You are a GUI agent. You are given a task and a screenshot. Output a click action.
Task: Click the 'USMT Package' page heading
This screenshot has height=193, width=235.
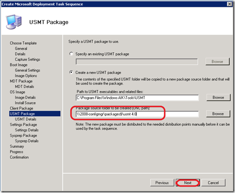[49, 22]
